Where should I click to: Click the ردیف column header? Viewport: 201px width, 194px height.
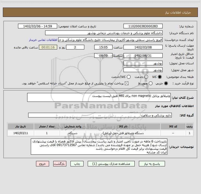point(190,126)
